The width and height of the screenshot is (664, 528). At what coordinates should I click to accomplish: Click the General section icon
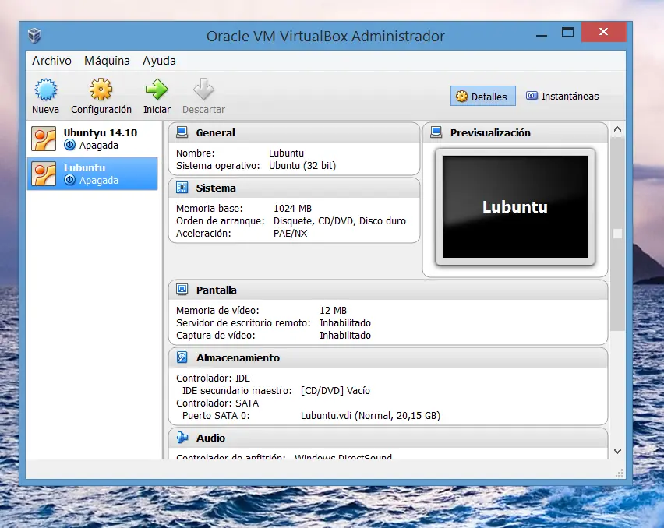(182, 132)
